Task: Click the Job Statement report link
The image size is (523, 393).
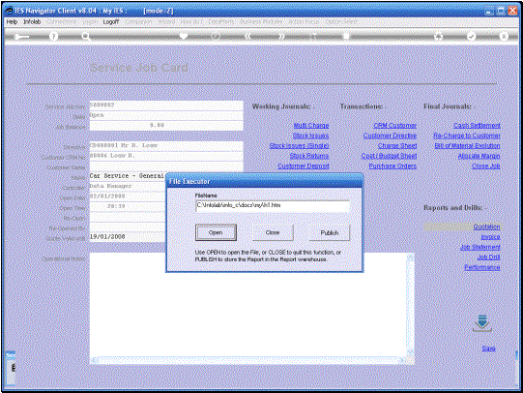Action: point(480,247)
